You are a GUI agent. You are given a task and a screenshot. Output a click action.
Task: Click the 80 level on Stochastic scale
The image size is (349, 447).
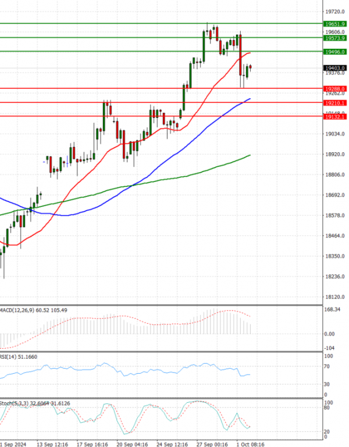(x=327, y=408)
